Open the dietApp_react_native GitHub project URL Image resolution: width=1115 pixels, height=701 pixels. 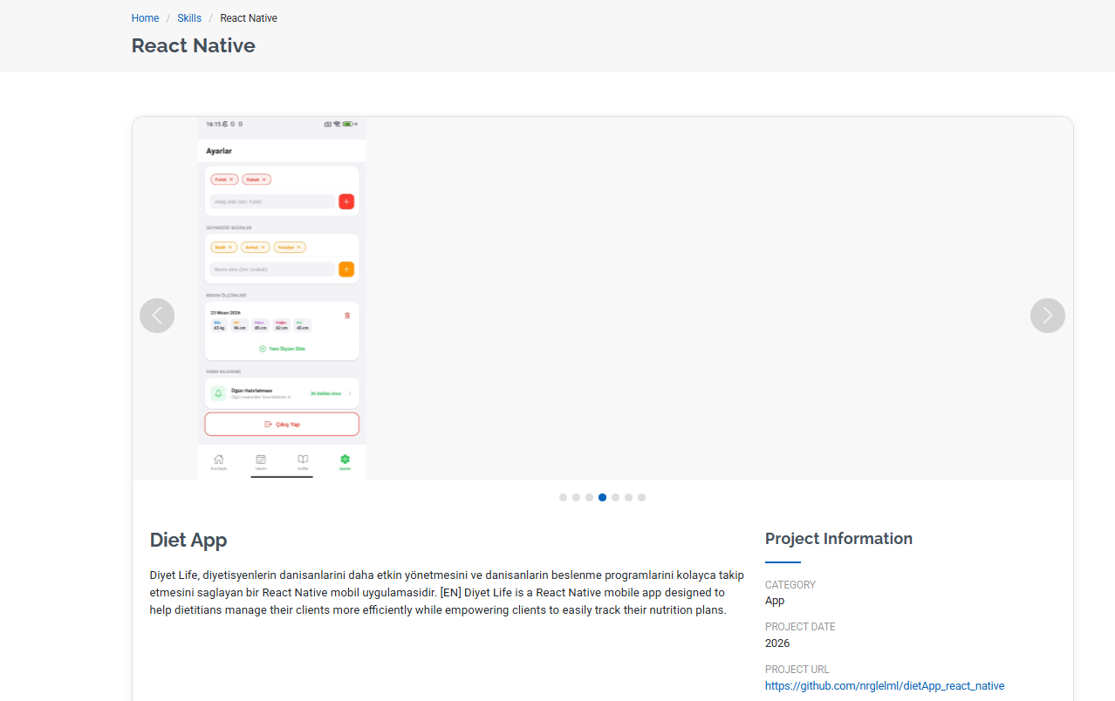tap(885, 686)
